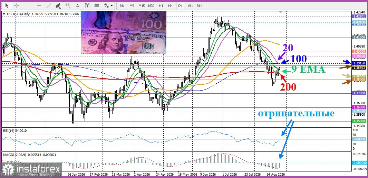Viewport: 368px width, 178px height.
Task: Pick the Text (A) tool
Action: [78, 6]
